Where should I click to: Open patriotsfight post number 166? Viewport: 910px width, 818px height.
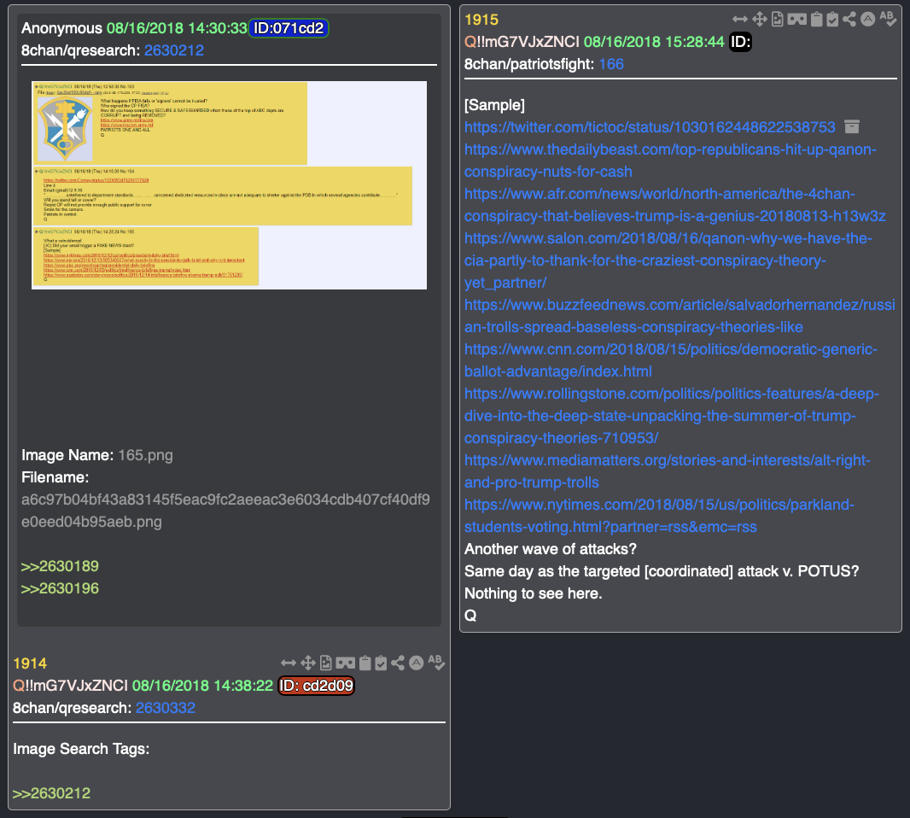click(x=611, y=64)
